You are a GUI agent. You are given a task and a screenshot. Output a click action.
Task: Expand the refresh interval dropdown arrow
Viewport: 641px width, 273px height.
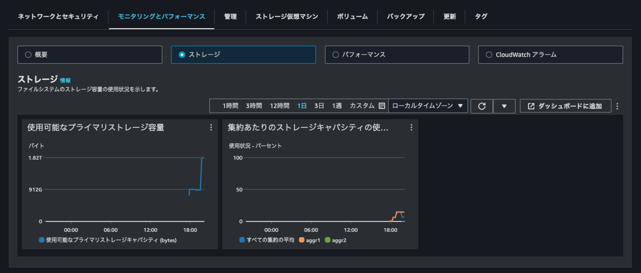(504, 106)
